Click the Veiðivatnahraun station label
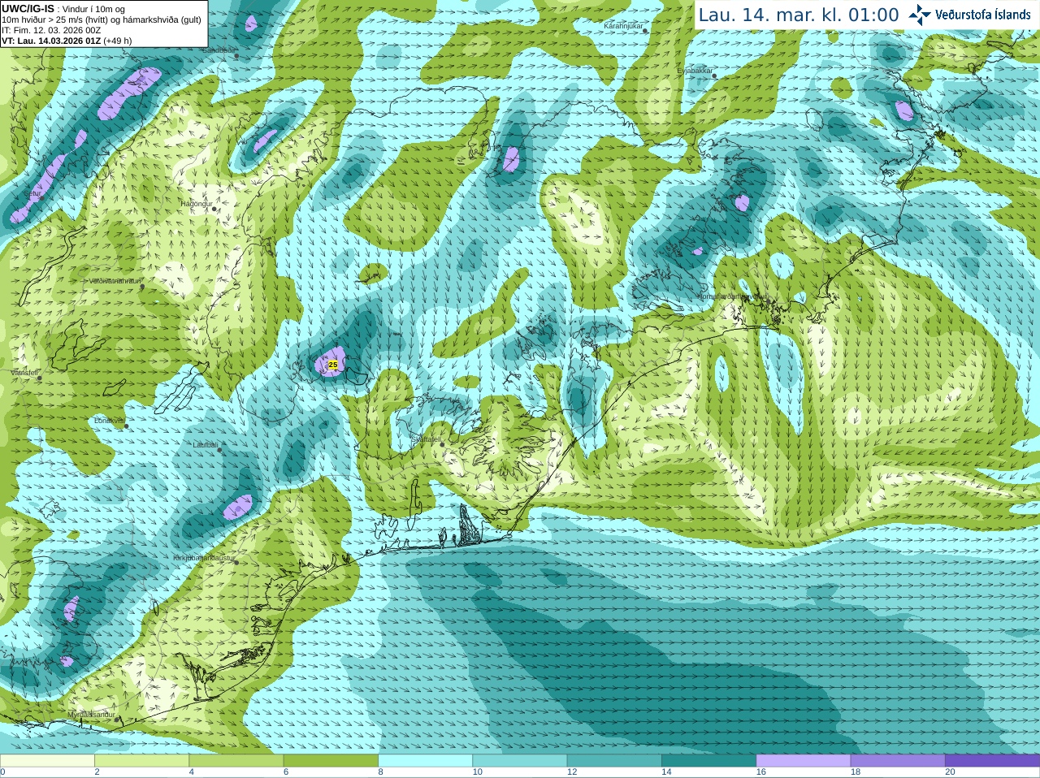Image resolution: width=1040 pixels, height=778 pixels. coord(115,281)
